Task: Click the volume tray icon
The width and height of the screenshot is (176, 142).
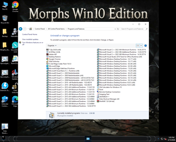Action: [165, 139]
